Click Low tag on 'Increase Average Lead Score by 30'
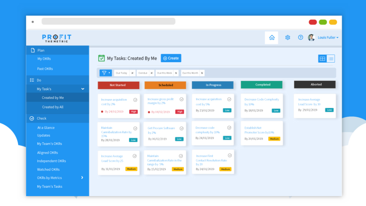Viewport: 366px width, 206px height. click(x=329, y=110)
